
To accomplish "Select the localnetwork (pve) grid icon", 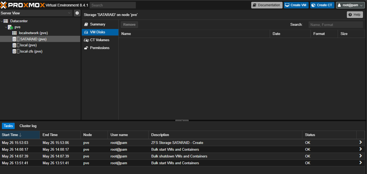I will 14,33.
